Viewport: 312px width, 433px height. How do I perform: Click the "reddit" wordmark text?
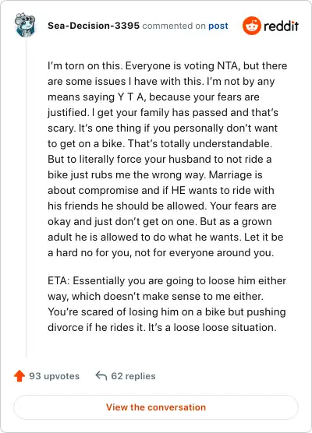click(281, 26)
